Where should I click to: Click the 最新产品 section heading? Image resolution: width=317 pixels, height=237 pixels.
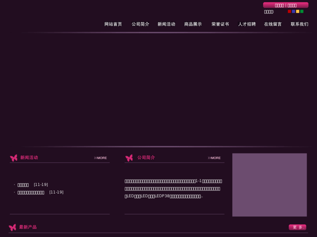28,227
